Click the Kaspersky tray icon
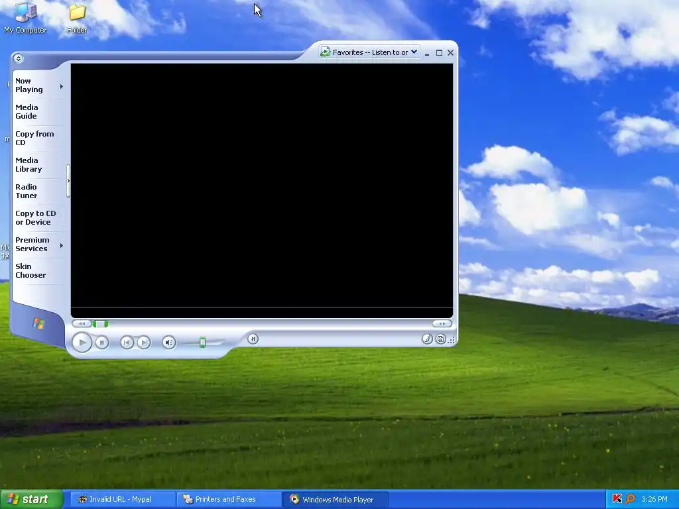 coord(617,499)
